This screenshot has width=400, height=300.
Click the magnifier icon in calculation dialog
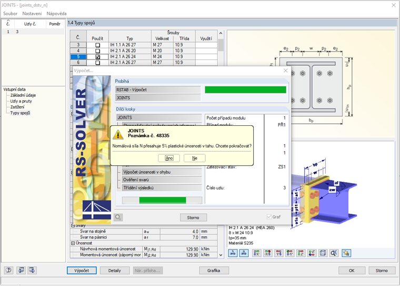[118, 217]
